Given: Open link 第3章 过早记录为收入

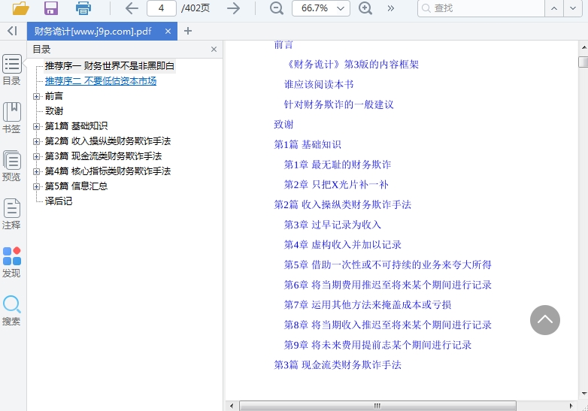Looking at the screenshot, I should click(332, 225).
